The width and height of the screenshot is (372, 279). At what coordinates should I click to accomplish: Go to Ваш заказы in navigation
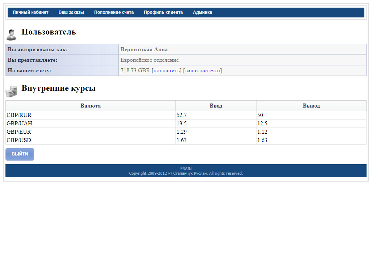(x=71, y=12)
